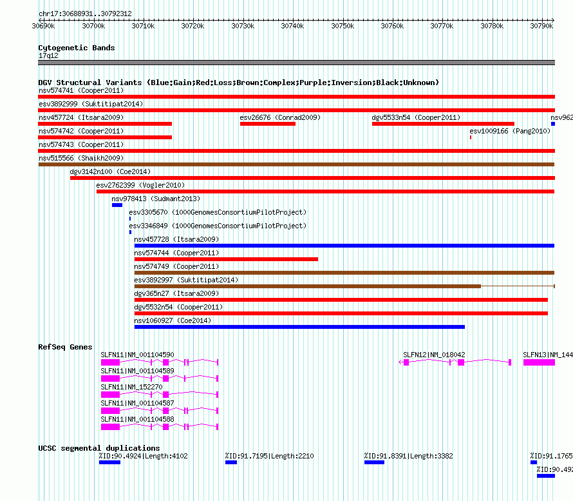Click the blue duplication bar under %ID:91.8391

pos(374,462)
